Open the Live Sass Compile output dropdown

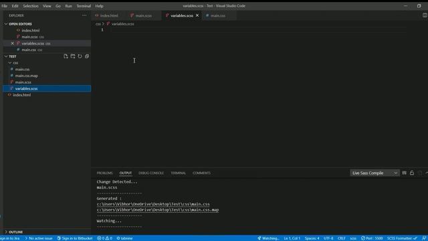(x=374, y=173)
